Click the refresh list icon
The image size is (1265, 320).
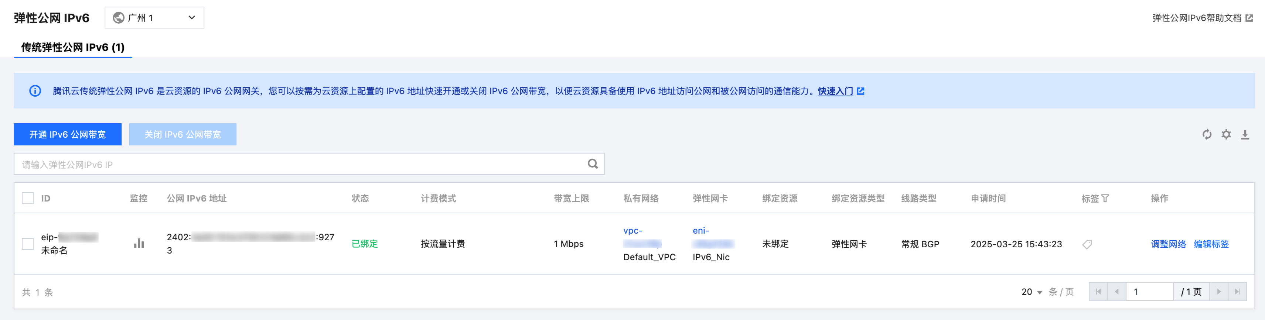(x=1207, y=134)
